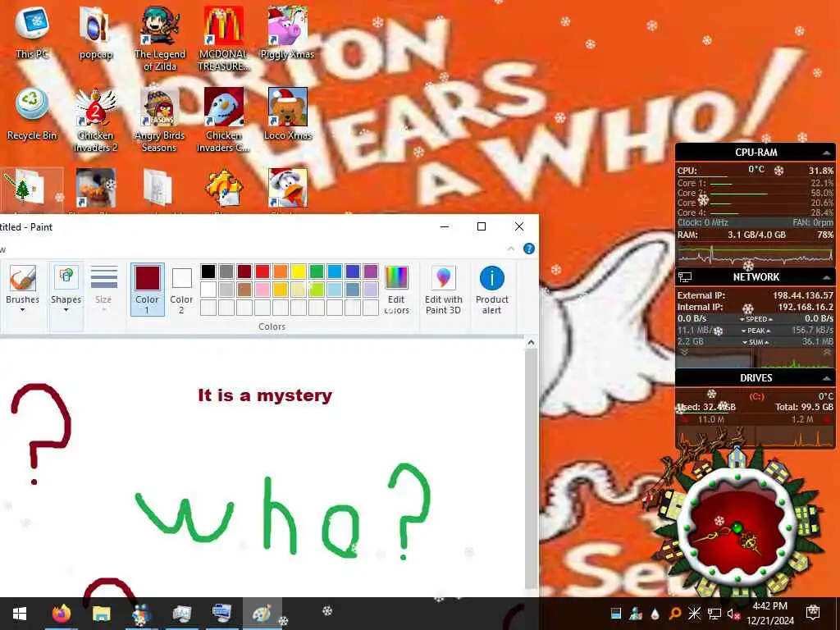This screenshot has width=840, height=630.
Task: Select Piggly Xmas desktop shortcut
Action: coord(287,32)
